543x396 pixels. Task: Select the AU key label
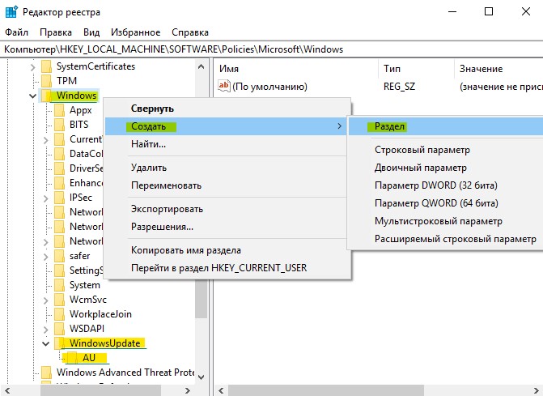coord(89,358)
